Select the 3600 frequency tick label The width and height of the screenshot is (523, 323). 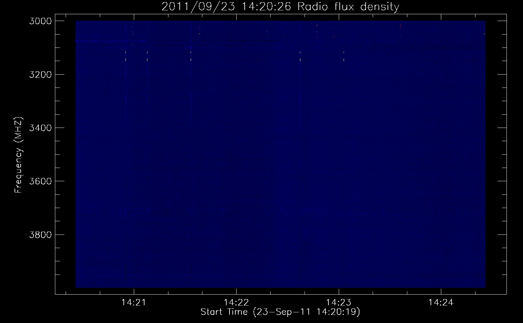coord(40,181)
